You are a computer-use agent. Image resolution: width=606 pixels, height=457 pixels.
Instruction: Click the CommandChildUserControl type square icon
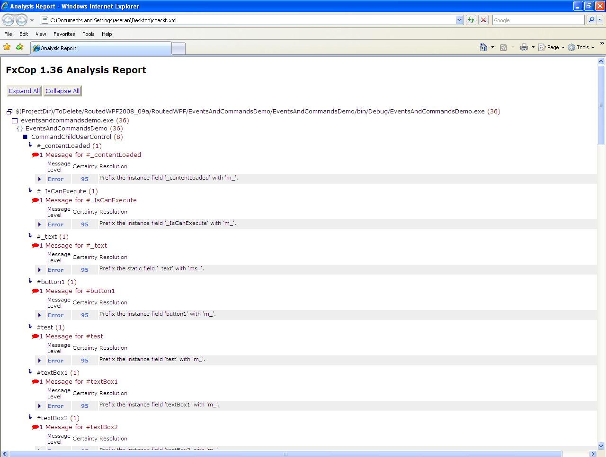point(26,137)
